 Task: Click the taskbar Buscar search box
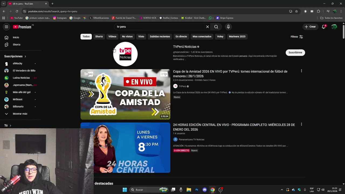tap(149, 190)
